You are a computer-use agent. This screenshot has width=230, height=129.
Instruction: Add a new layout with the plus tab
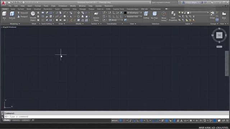click(x=33, y=120)
